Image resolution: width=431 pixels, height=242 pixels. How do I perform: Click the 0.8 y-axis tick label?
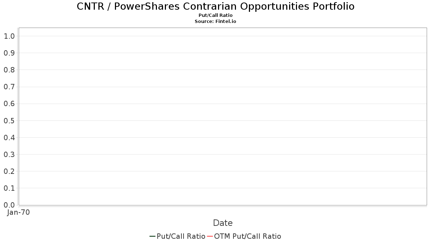coord(9,70)
